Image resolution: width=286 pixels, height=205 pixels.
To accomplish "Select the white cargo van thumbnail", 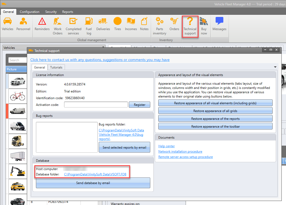I will click(17, 111).
